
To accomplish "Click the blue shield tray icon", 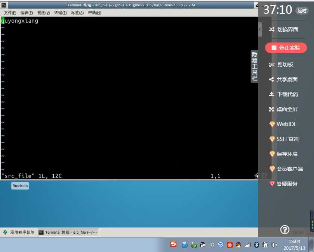I will click(221, 245).
